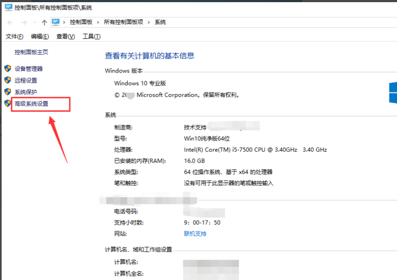Open the 联机支持 website link
This screenshot has height=280, width=397.
(x=195, y=234)
